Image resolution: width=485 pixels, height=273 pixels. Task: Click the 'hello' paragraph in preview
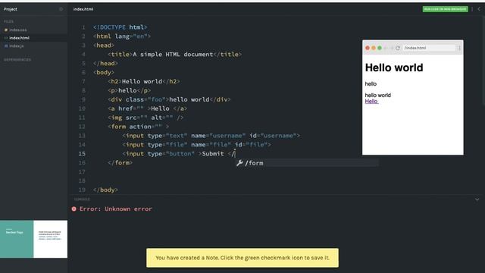pos(371,84)
